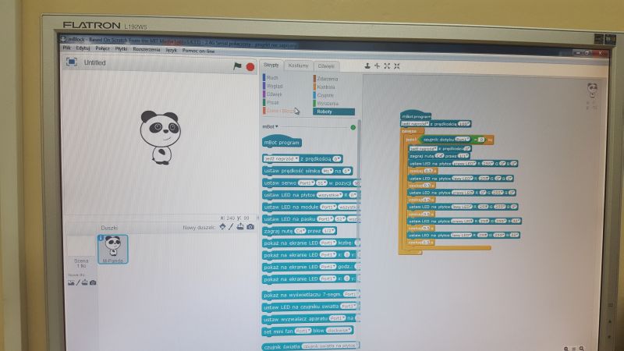The image size is (624, 351).
Task: Open sprite info via the blue 'i' badge
Action: [x=101, y=238]
